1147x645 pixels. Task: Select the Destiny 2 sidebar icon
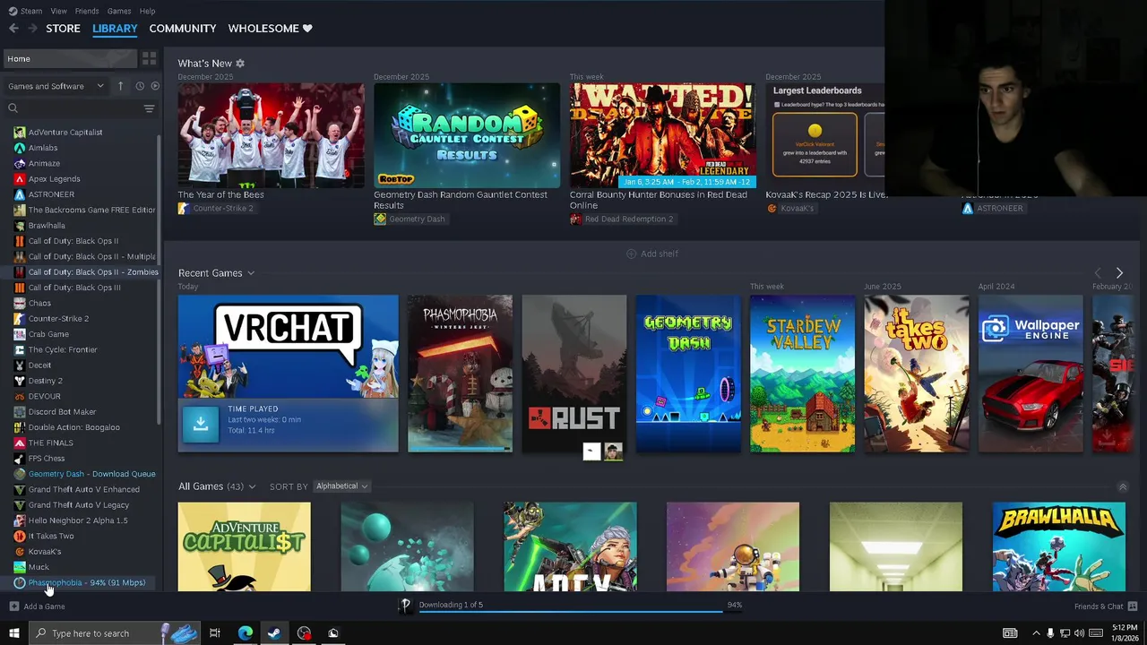(x=20, y=381)
